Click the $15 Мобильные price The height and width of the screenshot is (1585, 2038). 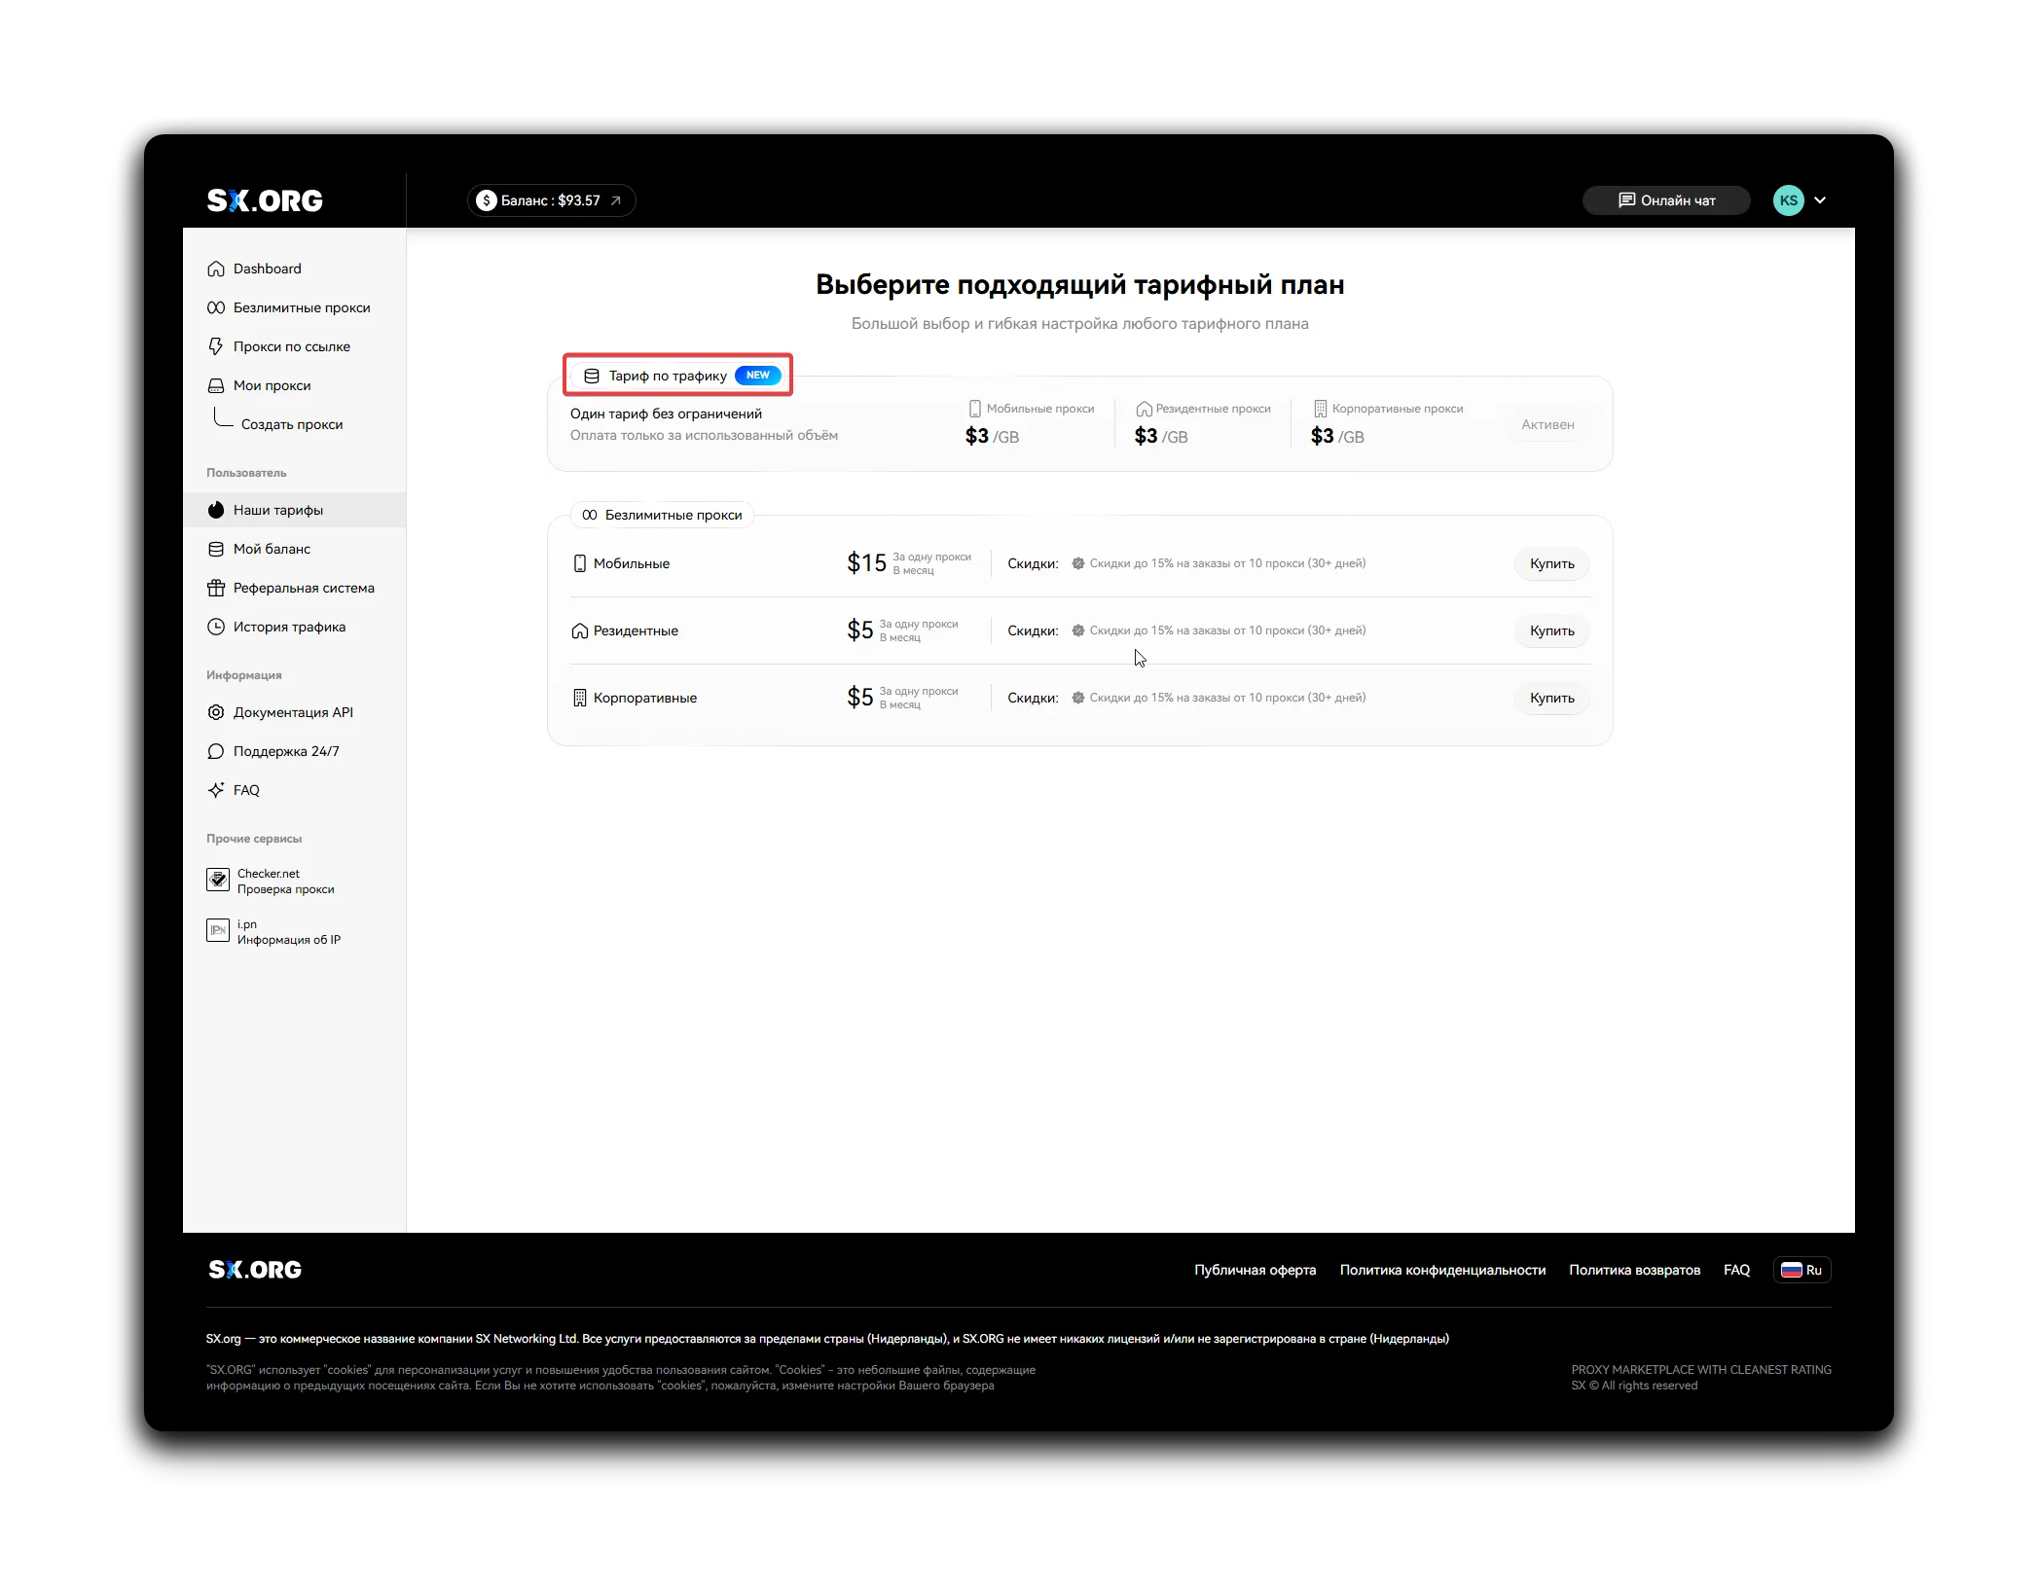click(x=866, y=563)
